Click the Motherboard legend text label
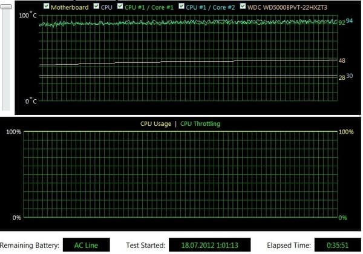The height and width of the screenshot is (254, 363). coord(70,7)
